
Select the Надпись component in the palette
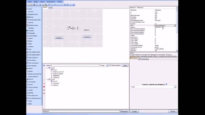[31, 47]
